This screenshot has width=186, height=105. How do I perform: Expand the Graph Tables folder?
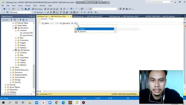click(x=13, y=25)
